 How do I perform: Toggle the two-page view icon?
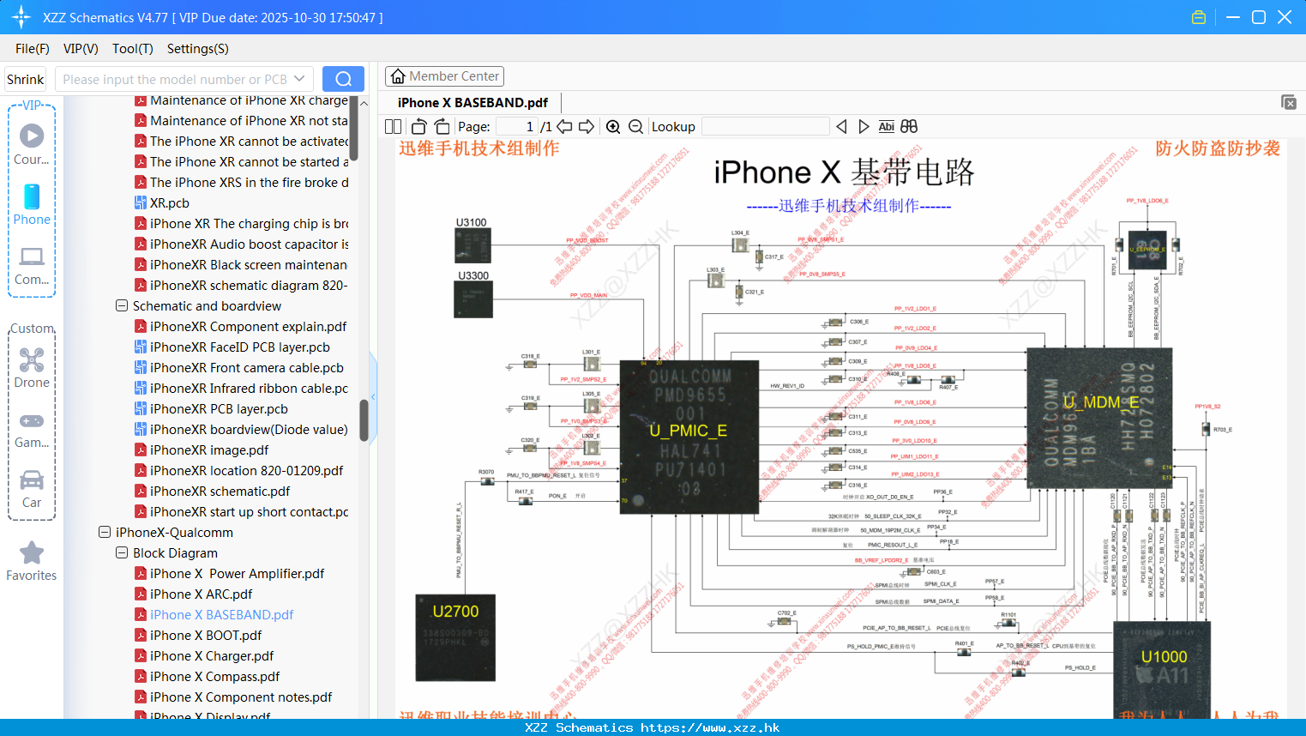tap(393, 126)
